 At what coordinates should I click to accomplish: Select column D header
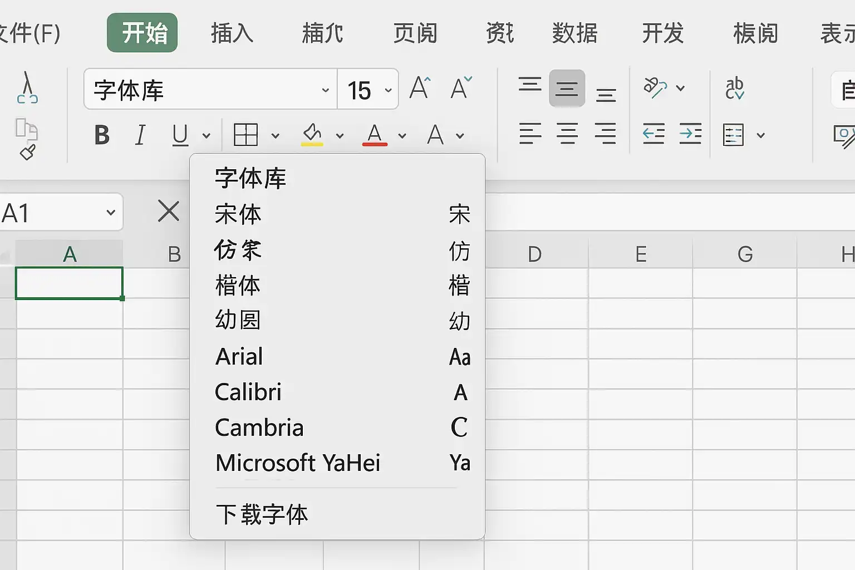534,254
